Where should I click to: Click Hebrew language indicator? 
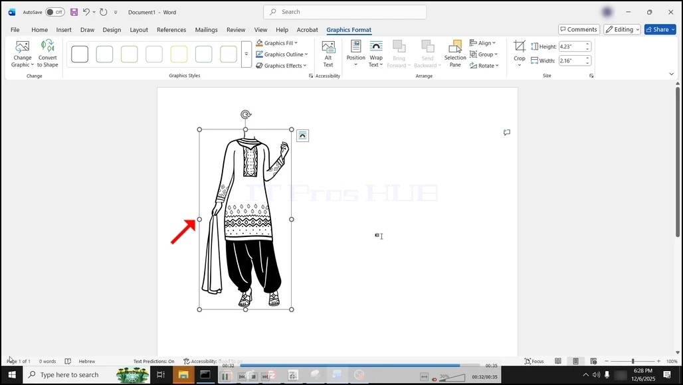[x=86, y=361]
